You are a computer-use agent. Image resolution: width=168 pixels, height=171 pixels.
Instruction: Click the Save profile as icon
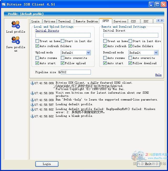tap(16, 40)
